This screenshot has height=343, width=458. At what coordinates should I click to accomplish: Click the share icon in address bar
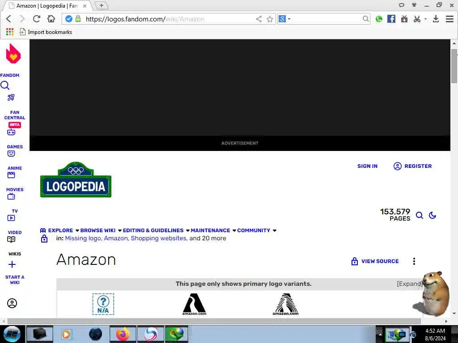coord(259,19)
